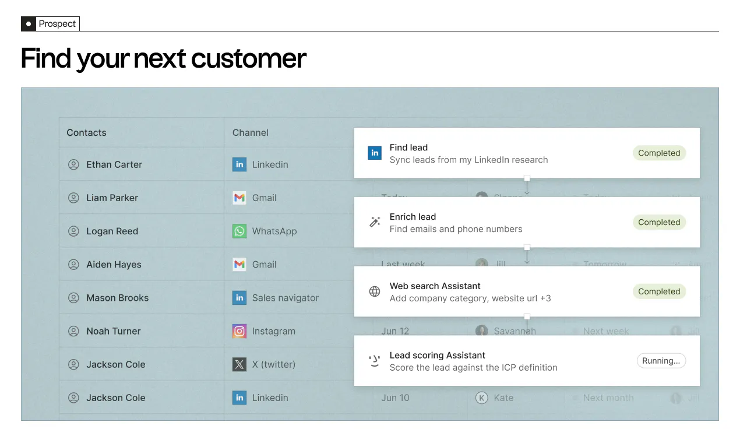Click the X (twitter) logo icon
Image resolution: width=740 pixels, height=443 pixels.
(239, 364)
